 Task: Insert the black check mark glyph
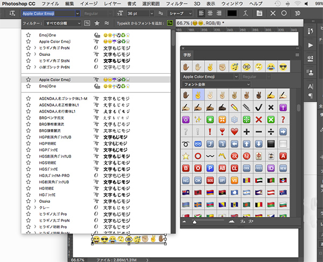[x=259, y=107]
